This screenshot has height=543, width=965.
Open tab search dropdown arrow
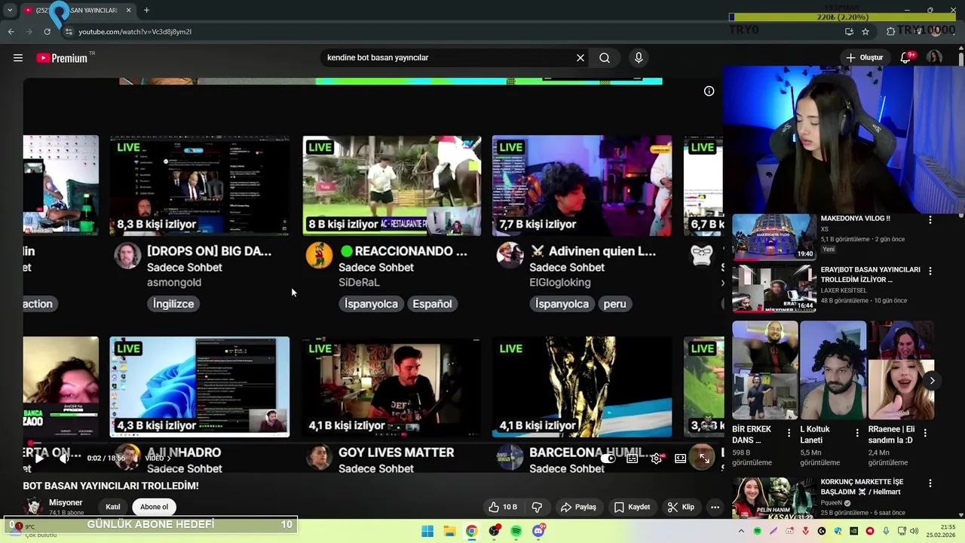coord(9,11)
